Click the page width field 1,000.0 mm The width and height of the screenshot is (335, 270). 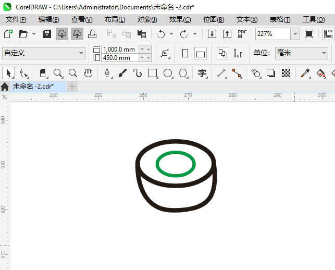pos(120,50)
